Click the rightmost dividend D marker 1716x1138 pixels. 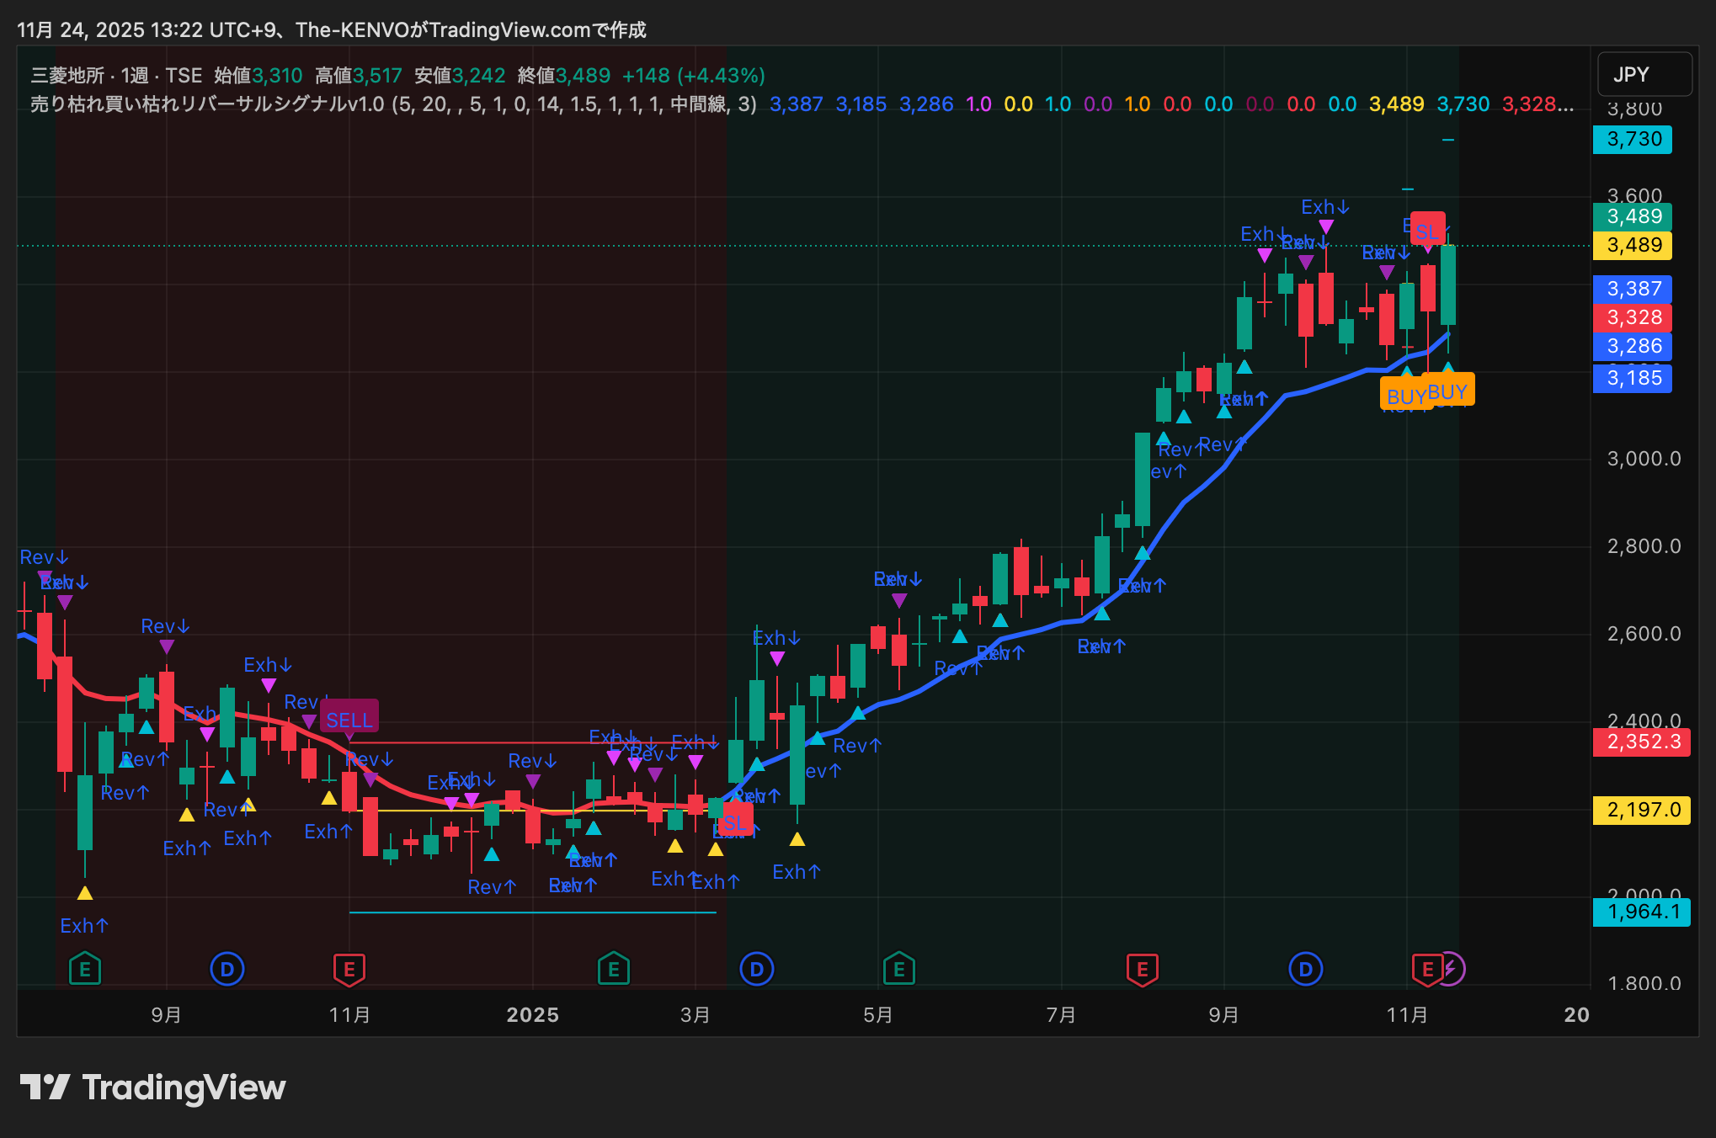coord(1305,969)
